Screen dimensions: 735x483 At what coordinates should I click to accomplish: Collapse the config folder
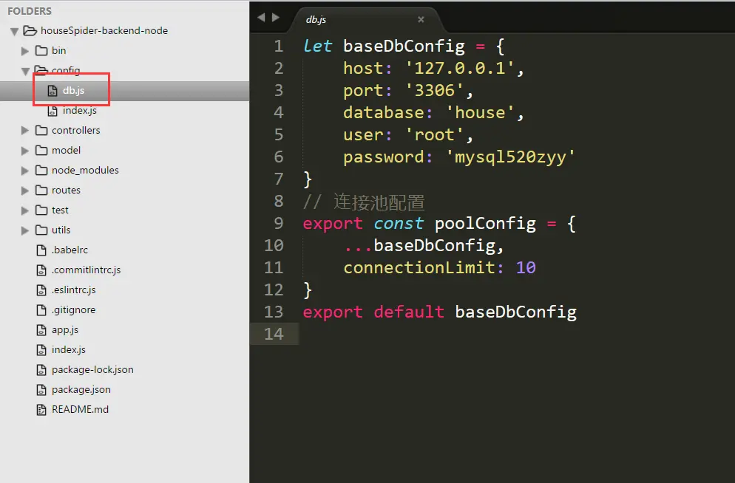click(x=25, y=71)
